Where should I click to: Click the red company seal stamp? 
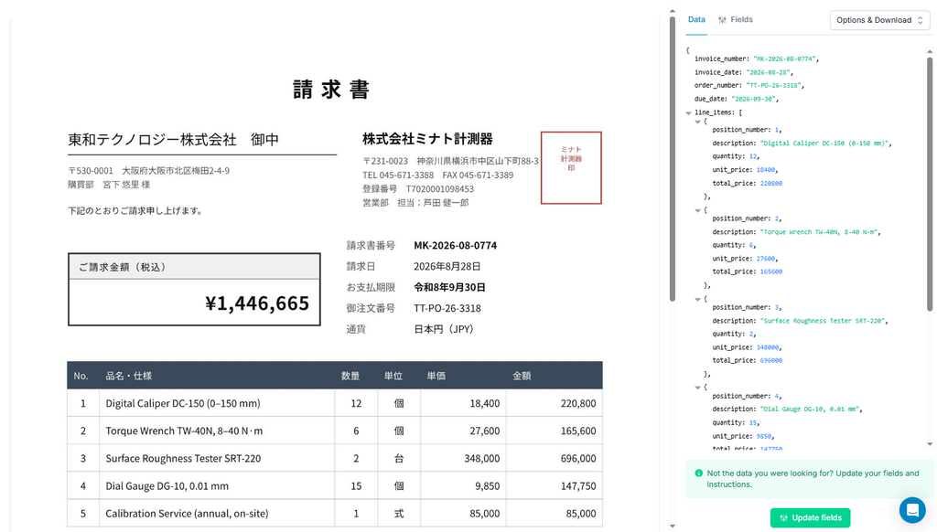571,168
